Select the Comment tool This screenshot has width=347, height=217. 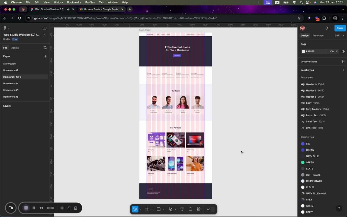point(190,209)
